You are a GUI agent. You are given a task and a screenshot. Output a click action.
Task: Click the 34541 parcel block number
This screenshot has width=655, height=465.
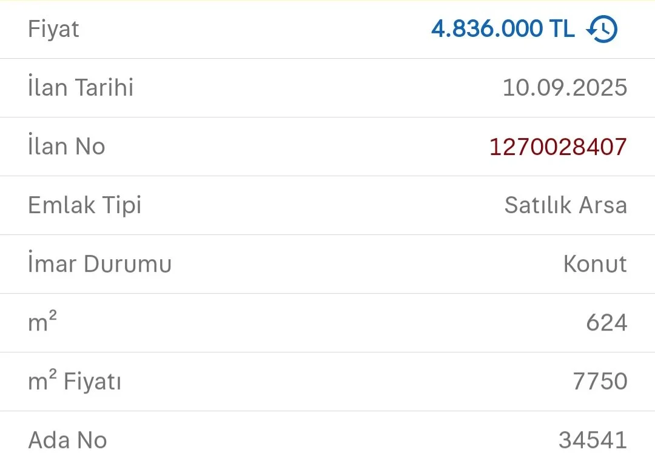click(x=593, y=440)
